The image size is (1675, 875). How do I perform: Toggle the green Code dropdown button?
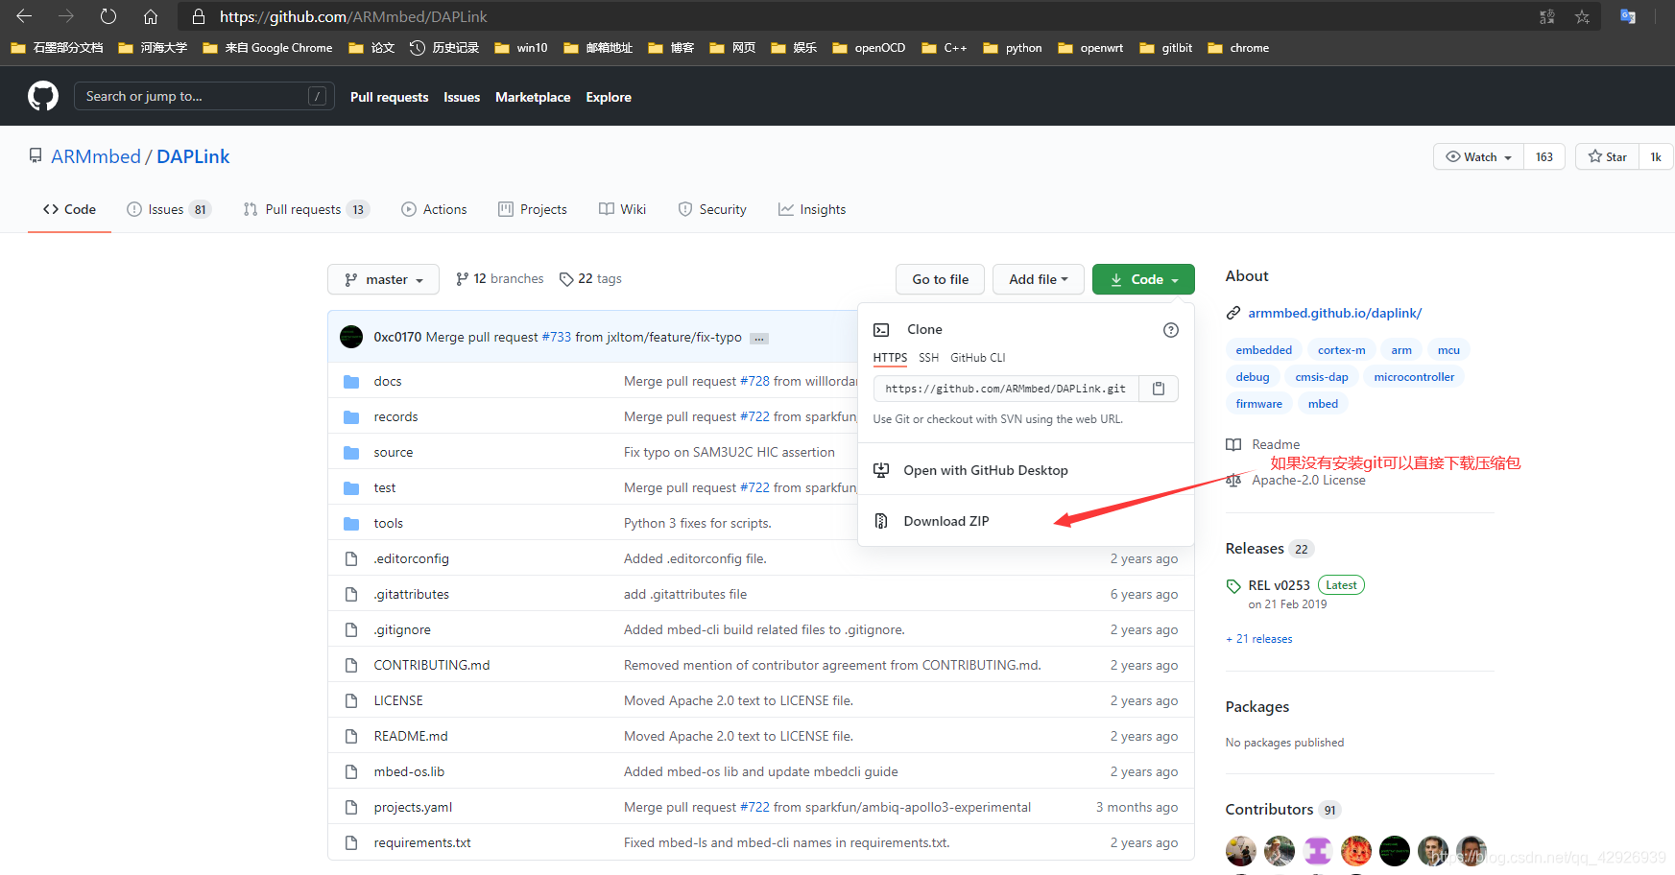coord(1143,279)
